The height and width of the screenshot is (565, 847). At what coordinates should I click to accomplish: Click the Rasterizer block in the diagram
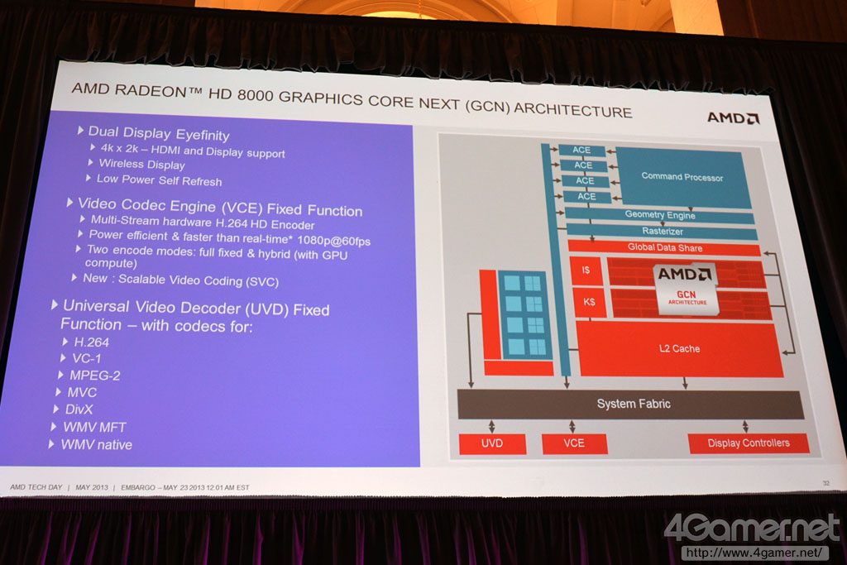(x=662, y=231)
